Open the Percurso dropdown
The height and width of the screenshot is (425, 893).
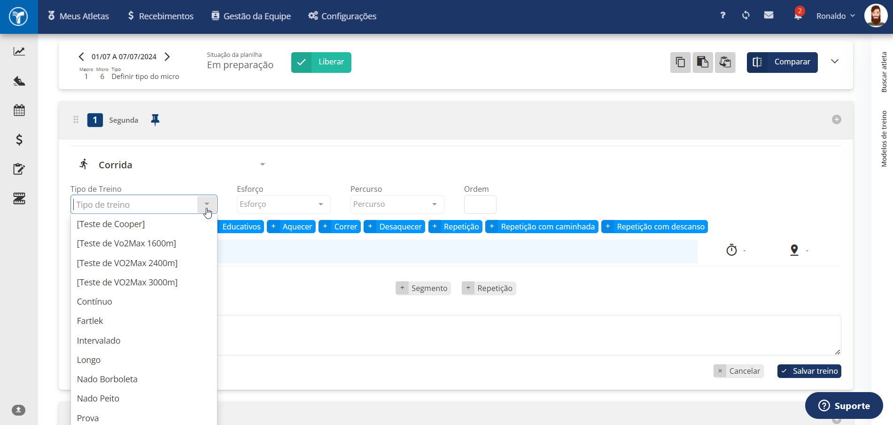coord(397,204)
